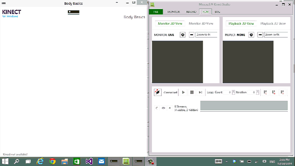Switch to Playback 3D View
Viewport: 295px width, 166px height.
coord(273,23)
